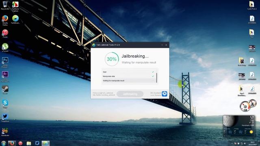
Task: Click the 30% circular progress indicator
Action: (112, 59)
